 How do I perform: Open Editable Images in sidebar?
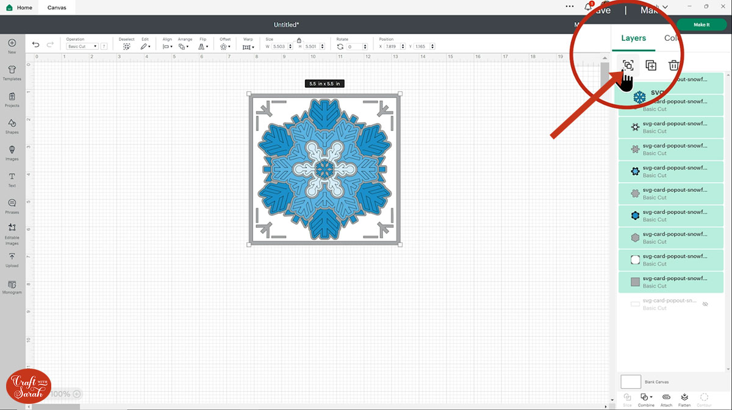point(12,235)
